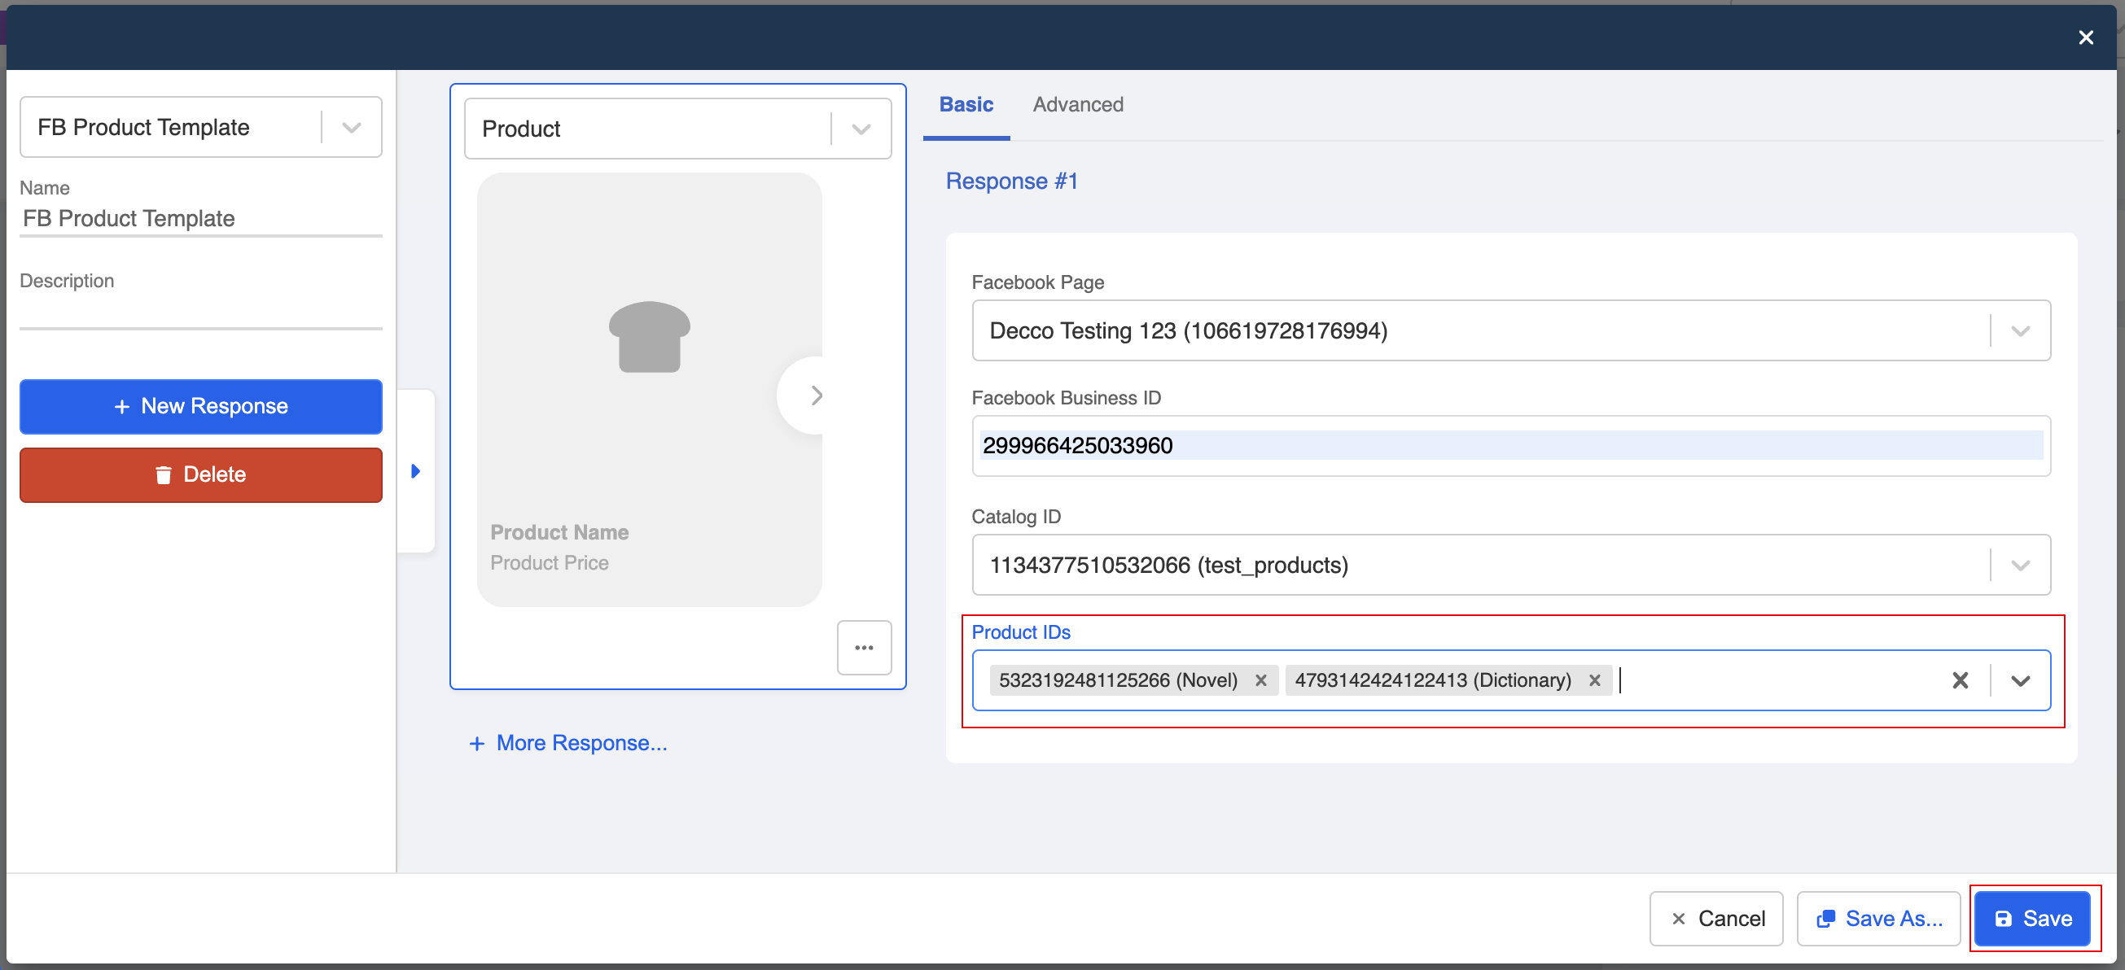Screen dimensions: 2125x970
Task: Expand the Catalog ID dropdown
Action: point(2019,565)
